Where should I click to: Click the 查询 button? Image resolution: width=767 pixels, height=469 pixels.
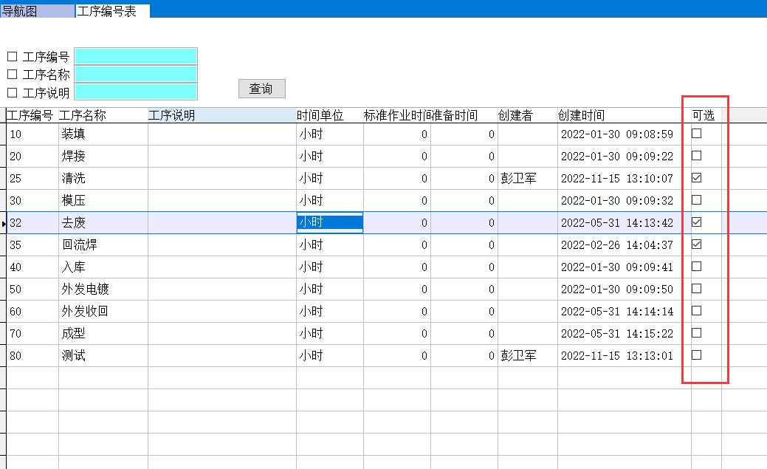point(261,89)
